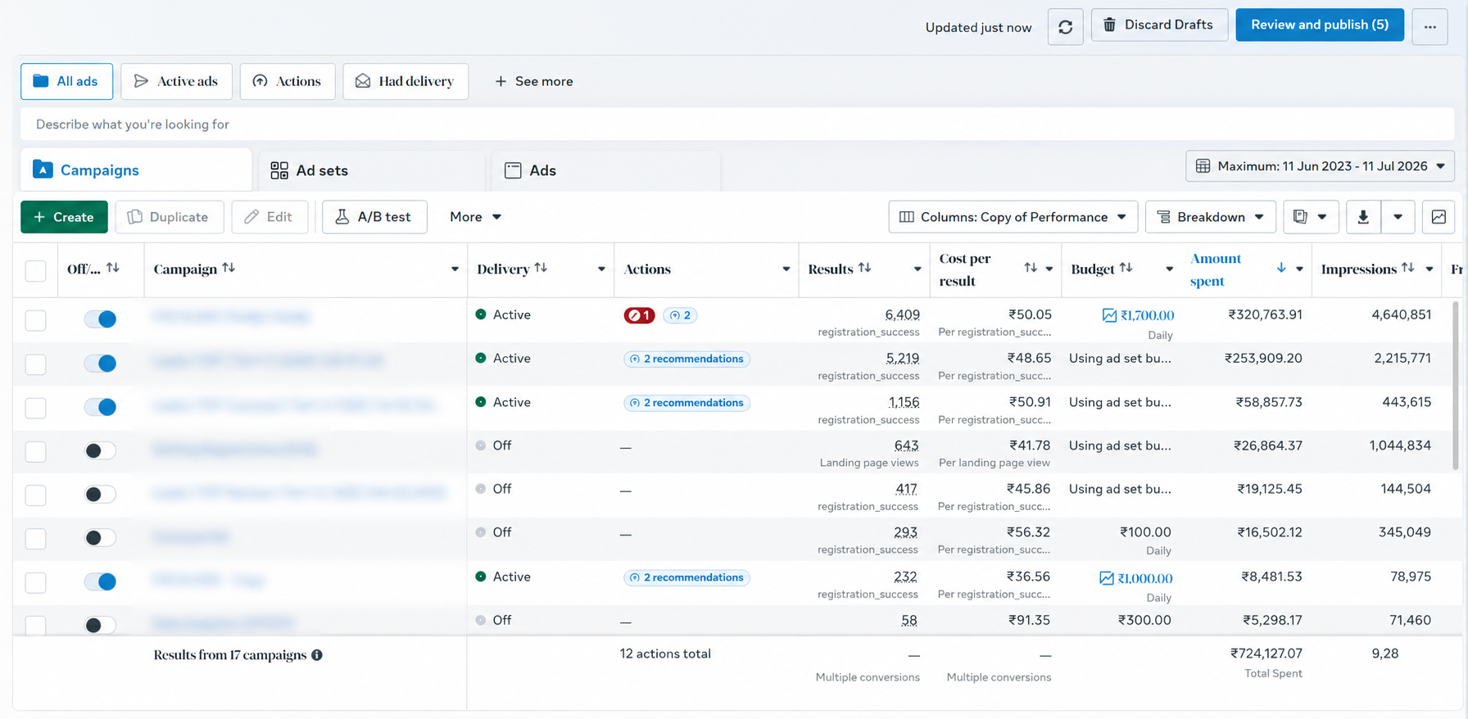This screenshot has height=719, width=1468.
Task: Click the budget chart icon beside ₹1,000.00
Action: [x=1106, y=578]
